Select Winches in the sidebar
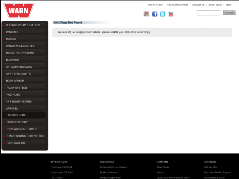 point(12,32)
